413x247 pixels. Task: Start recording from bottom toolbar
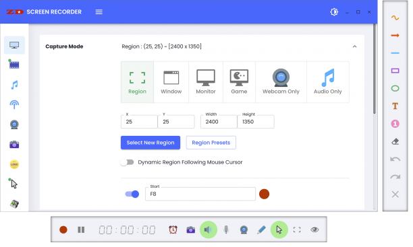tap(63, 230)
